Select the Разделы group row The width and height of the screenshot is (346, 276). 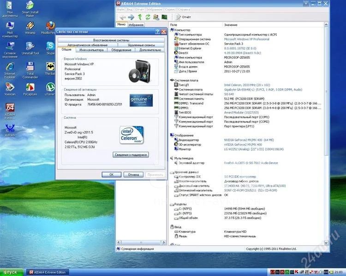click(178, 204)
